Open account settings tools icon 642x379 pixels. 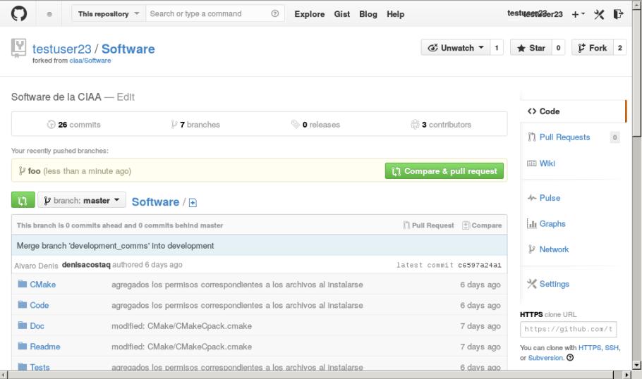pyautogui.click(x=599, y=14)
